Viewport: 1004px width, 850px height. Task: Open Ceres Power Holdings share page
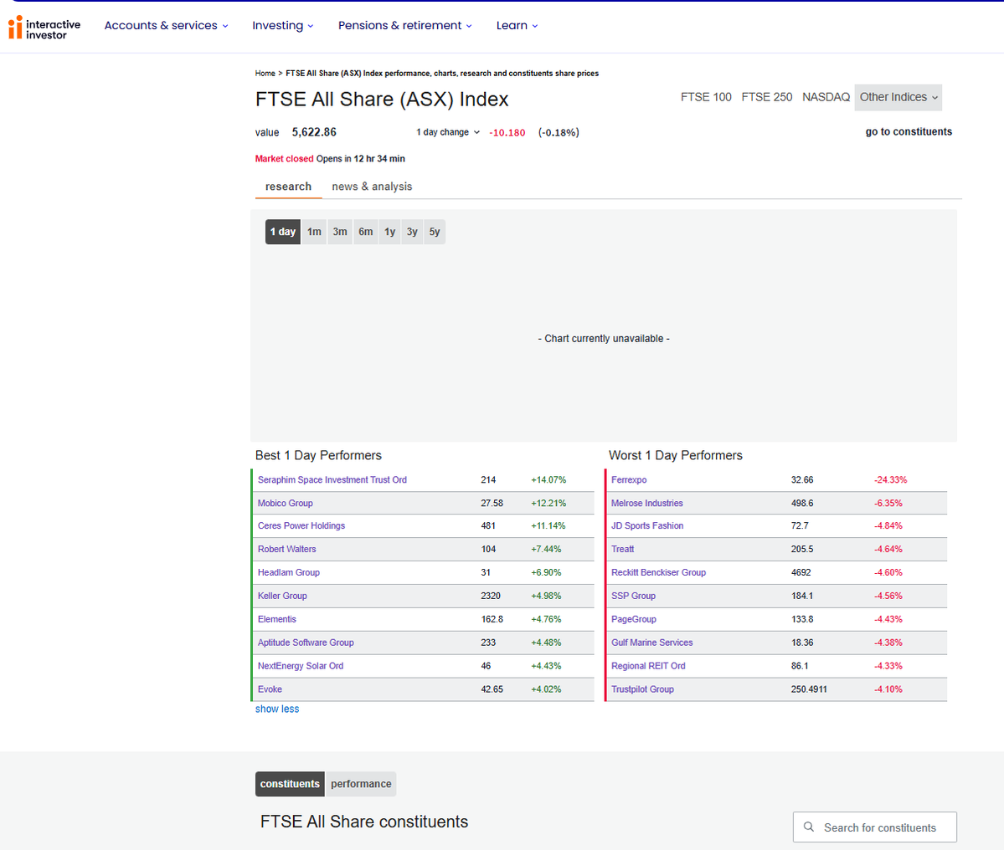tap(301, 525)
